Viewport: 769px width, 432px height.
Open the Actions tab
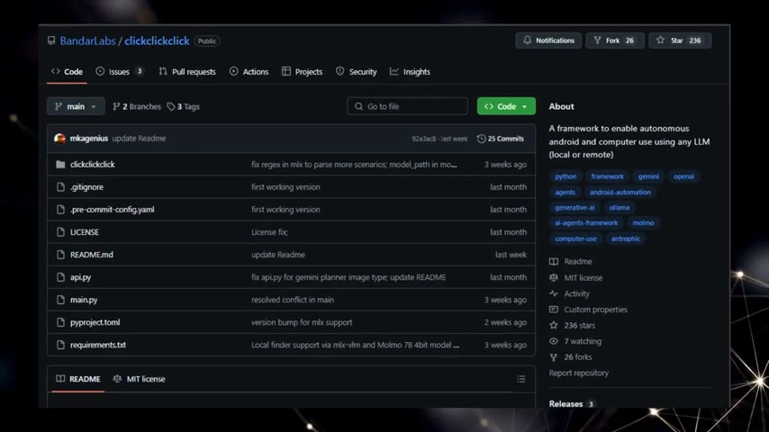pos(249,72)
